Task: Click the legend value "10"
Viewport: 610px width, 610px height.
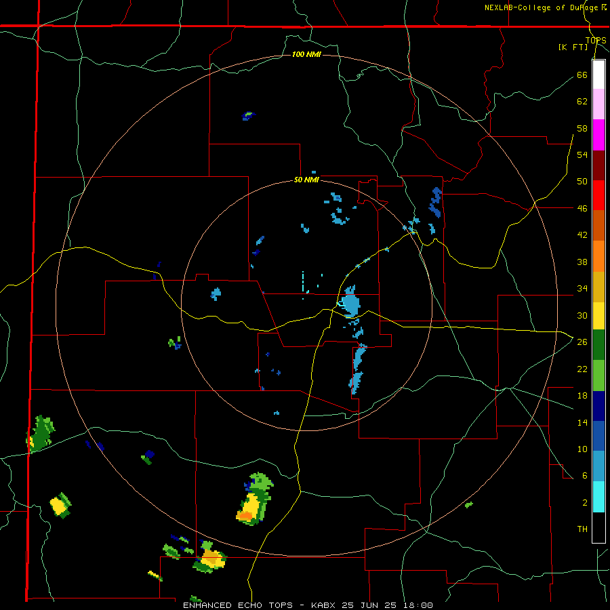Action: [x=582, y=449]
